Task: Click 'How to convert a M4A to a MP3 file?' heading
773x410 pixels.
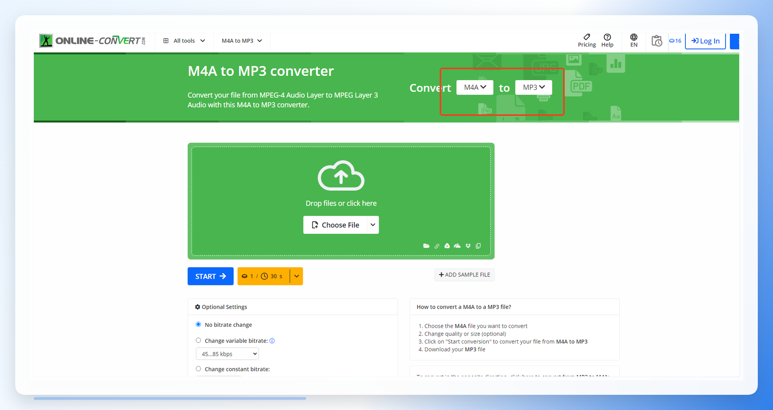Action: pos(464,307)
